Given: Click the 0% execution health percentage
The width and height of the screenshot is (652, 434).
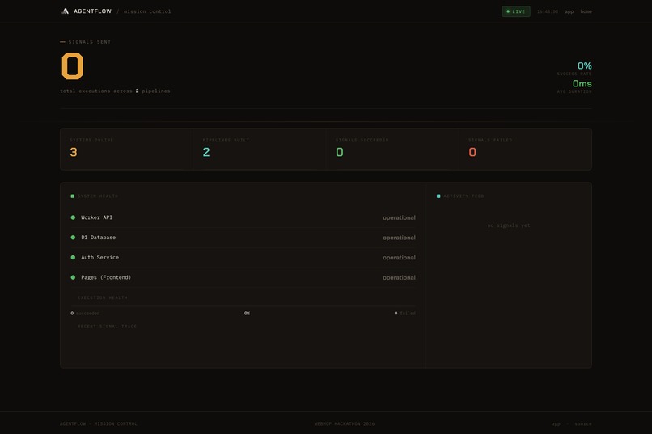Looking at the screenshot, I should [x=247, y=313].
